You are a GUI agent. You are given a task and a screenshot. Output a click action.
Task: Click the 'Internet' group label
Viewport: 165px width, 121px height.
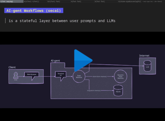point(144,56)
